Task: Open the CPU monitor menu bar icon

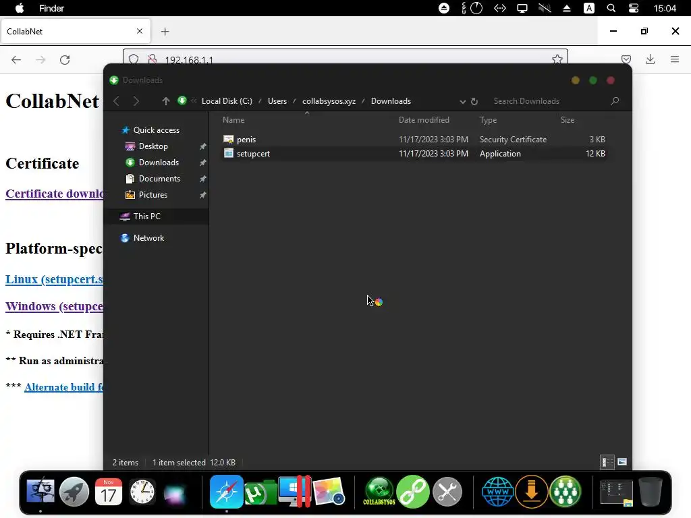Action: 472,8
